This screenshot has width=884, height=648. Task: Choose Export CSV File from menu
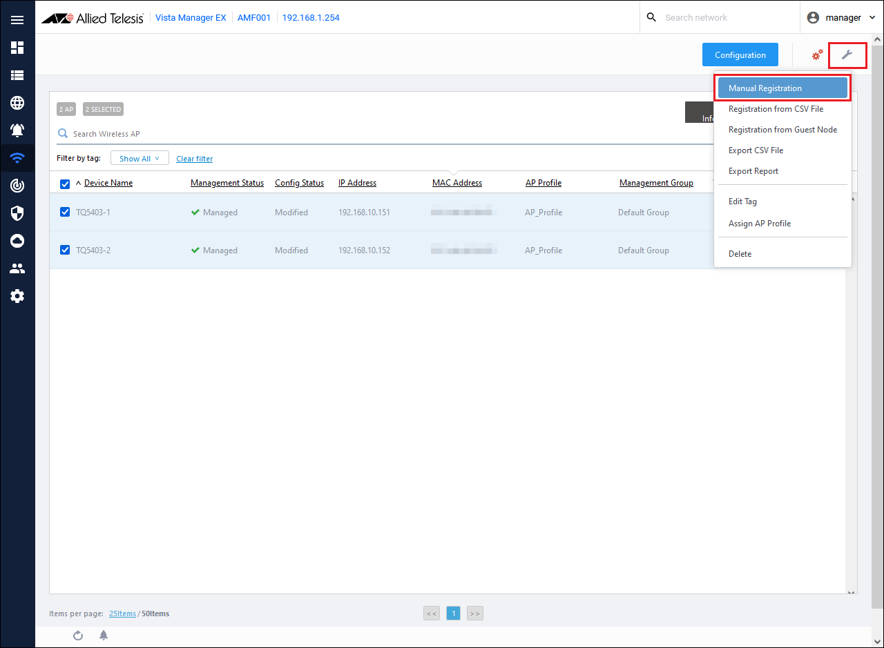[x=756, y=150]
